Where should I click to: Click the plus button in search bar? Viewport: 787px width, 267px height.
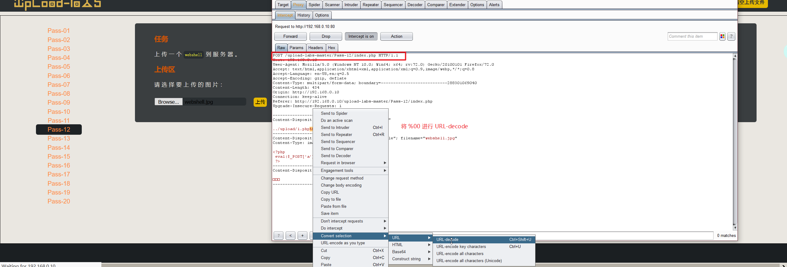click(x=303, y=235)
